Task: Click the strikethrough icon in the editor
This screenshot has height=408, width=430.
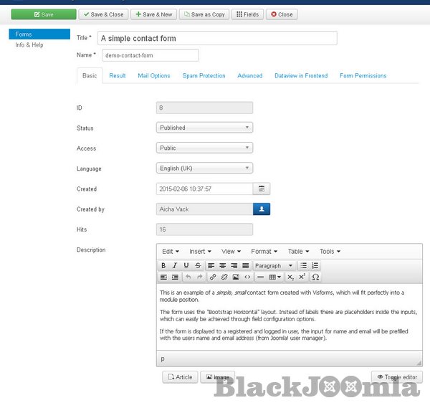Action: tap(198, 265)
